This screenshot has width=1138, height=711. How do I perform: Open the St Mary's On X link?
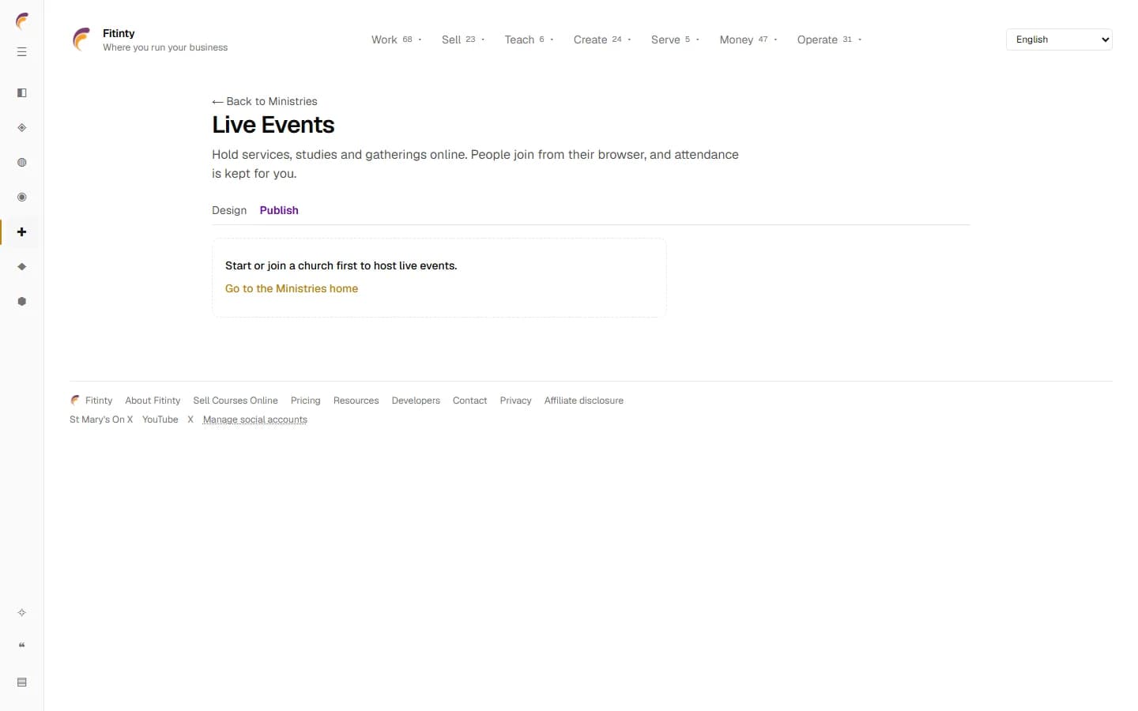101,419
